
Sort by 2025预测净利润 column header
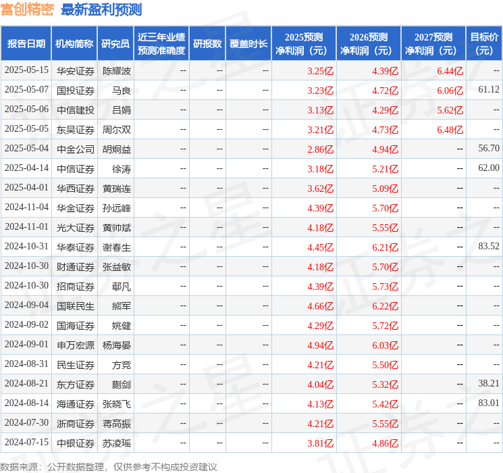coord(304,44)
